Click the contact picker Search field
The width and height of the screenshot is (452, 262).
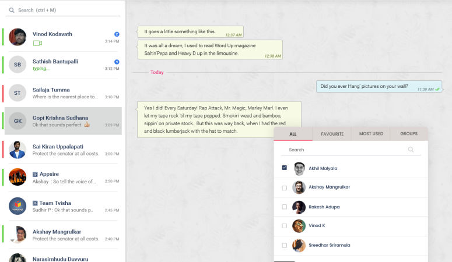click(x=351, y=150)
